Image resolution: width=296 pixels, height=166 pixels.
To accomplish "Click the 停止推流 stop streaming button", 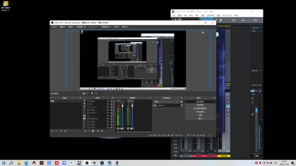I will tap(200, 102).
